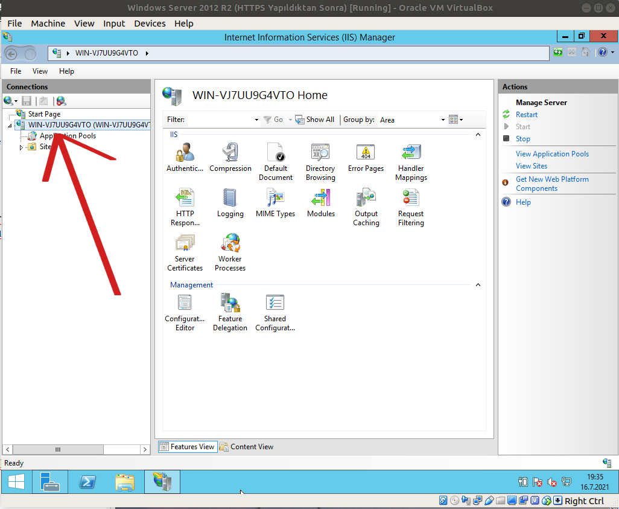
Task: Open the Handler Mappings feature
Action: pos(411,162)
